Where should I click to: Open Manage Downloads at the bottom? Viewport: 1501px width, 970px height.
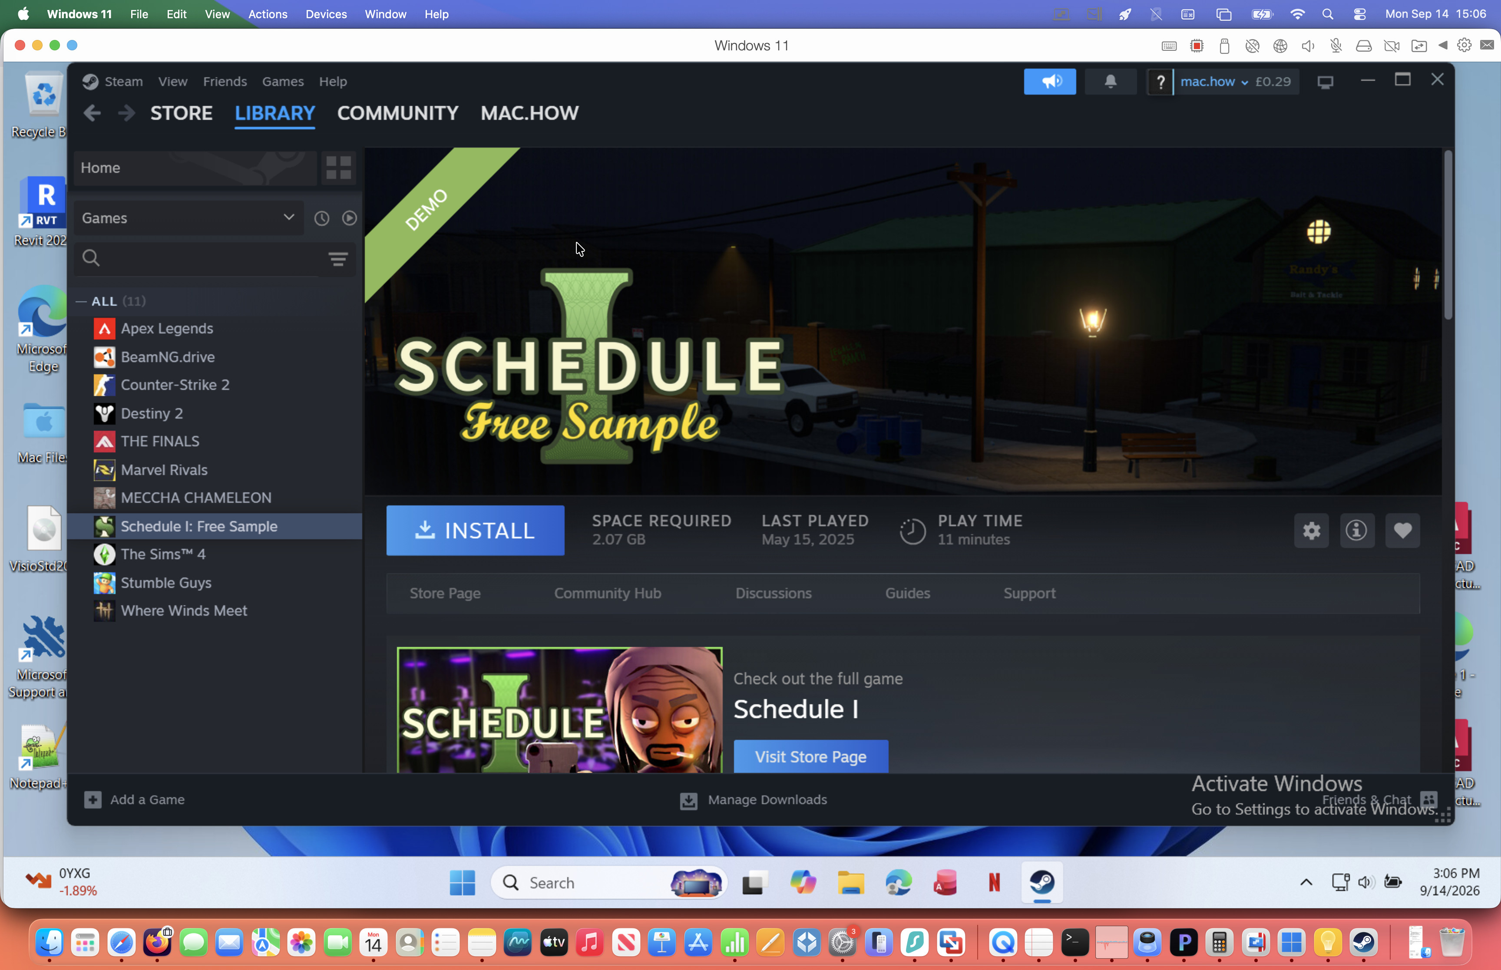click(x=754, y=800)
